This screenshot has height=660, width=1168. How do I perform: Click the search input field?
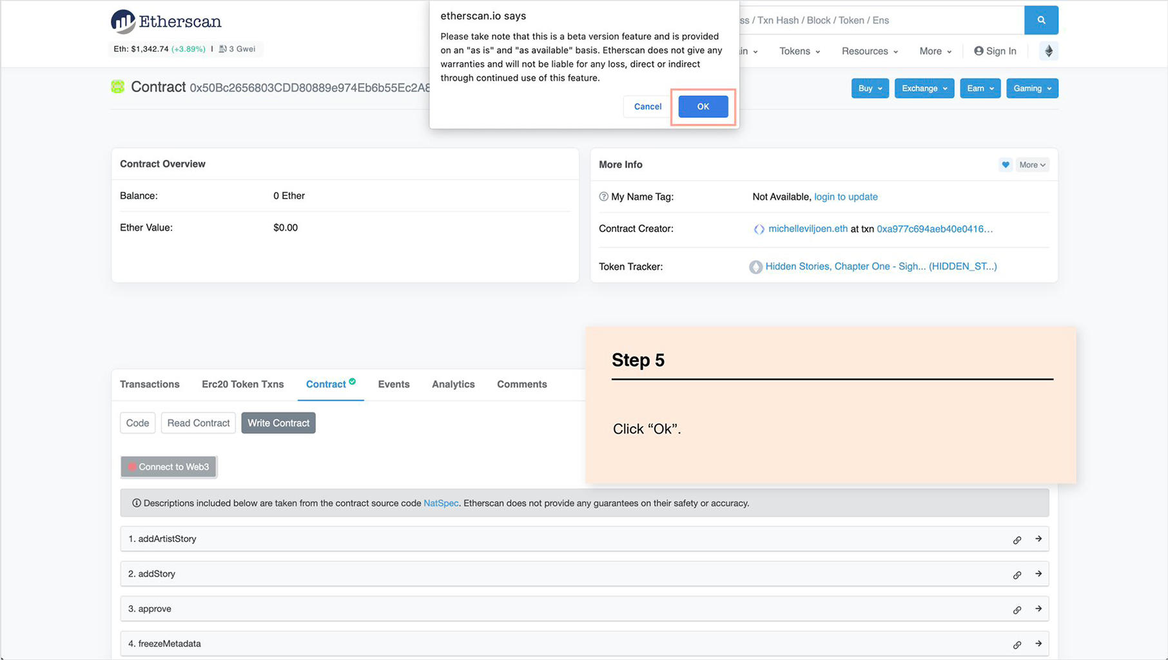click(881, 20)
